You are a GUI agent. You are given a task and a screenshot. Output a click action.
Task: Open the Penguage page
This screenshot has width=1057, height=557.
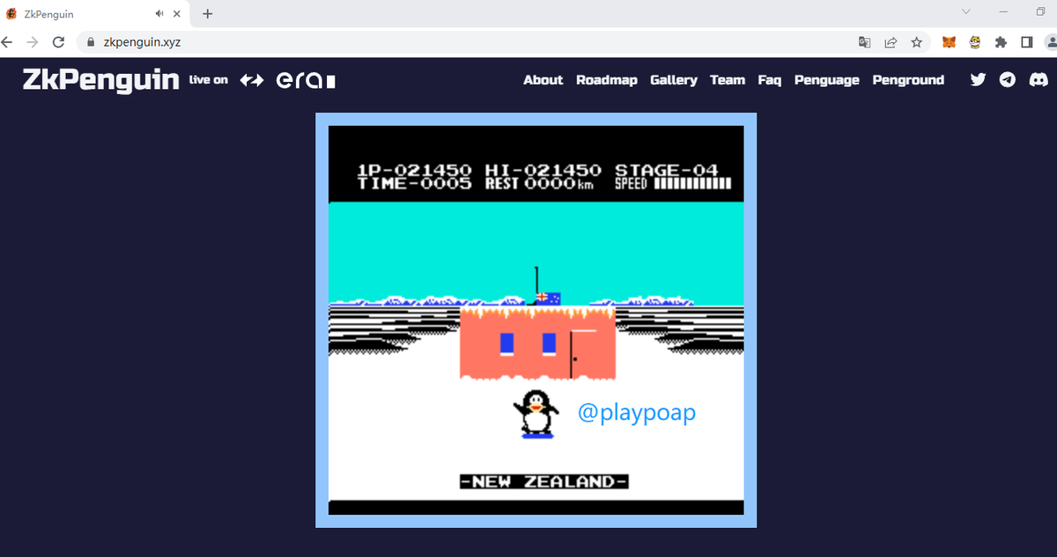point(827,80)
